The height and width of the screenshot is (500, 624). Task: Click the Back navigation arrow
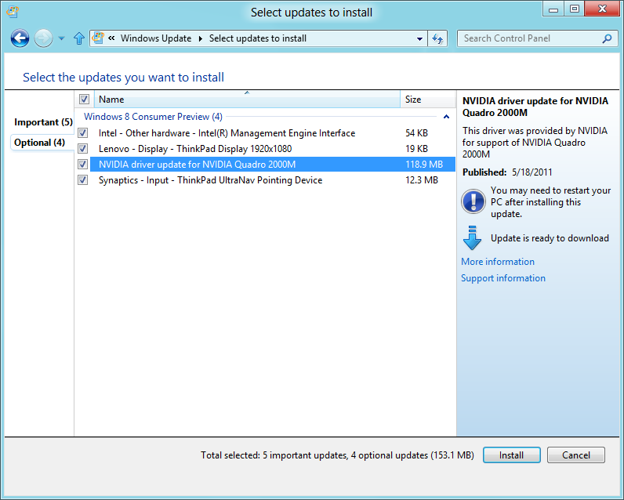[20, 38]
